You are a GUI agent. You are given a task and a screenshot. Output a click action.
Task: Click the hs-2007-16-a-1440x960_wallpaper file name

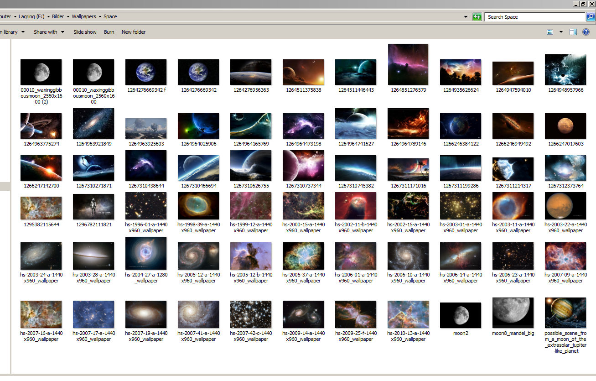41,336
